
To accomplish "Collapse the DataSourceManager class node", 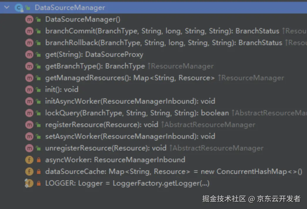I will [x=7, y=7].
